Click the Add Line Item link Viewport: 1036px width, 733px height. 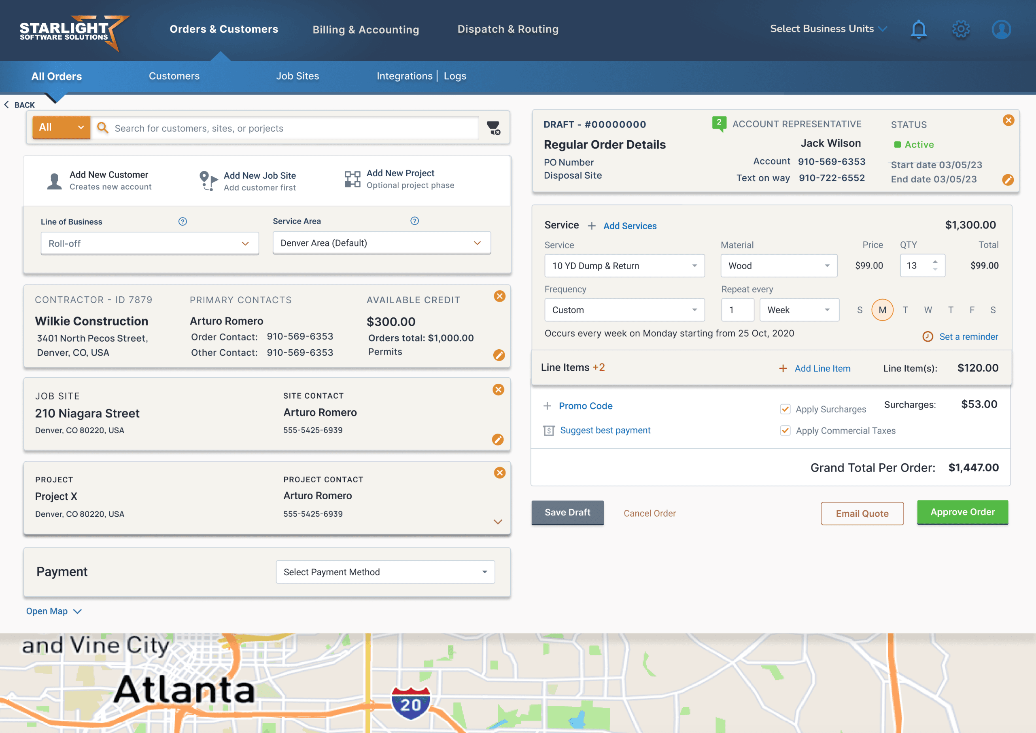tap(822, 368)
